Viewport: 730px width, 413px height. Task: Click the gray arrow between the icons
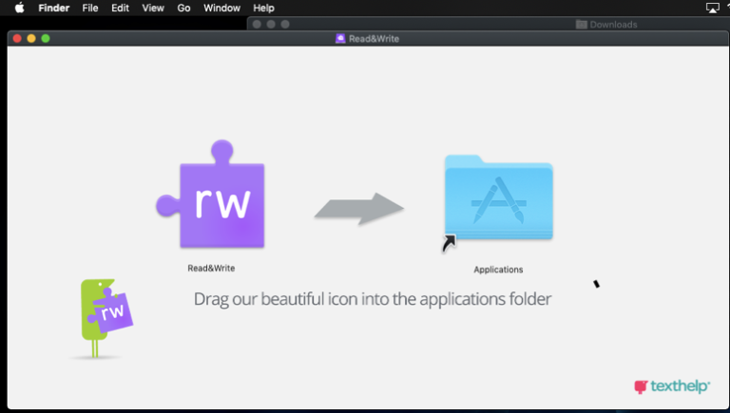point(359,209)
